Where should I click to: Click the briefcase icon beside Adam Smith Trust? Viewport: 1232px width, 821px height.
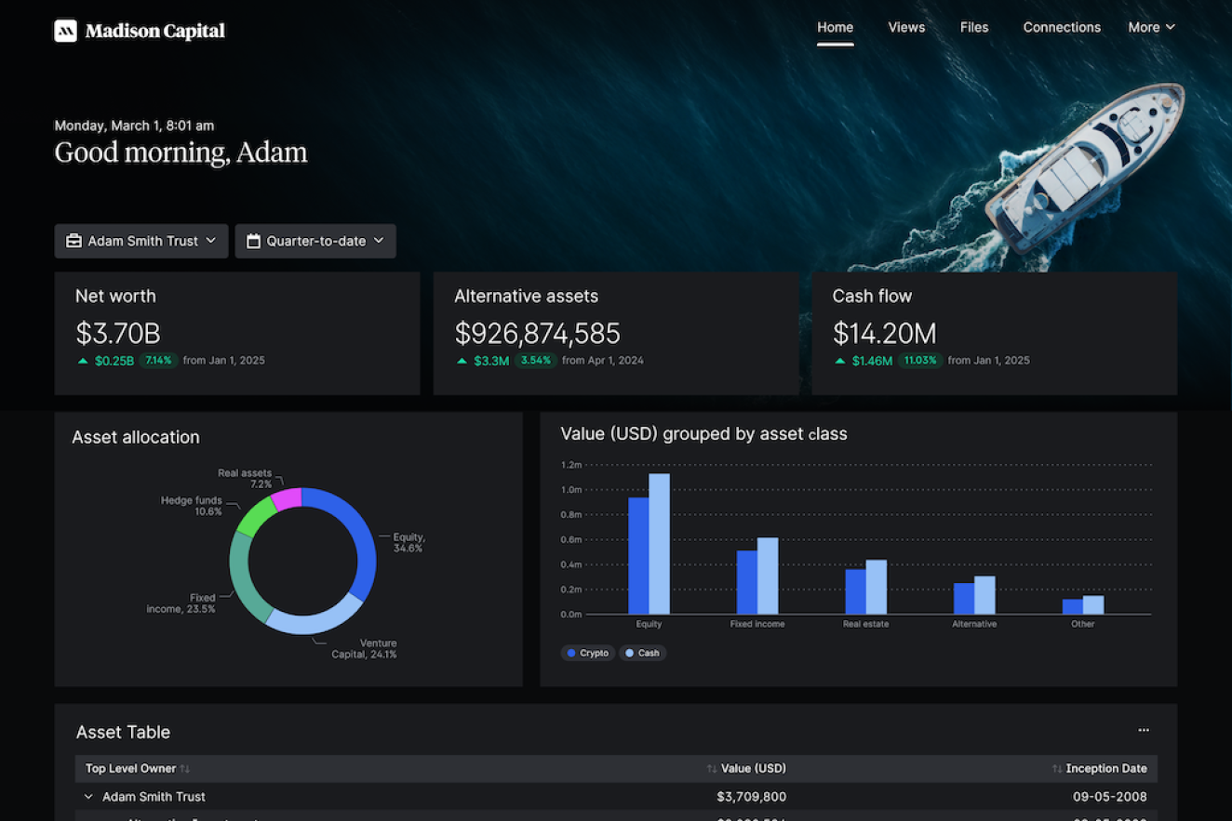coord(74,241)
